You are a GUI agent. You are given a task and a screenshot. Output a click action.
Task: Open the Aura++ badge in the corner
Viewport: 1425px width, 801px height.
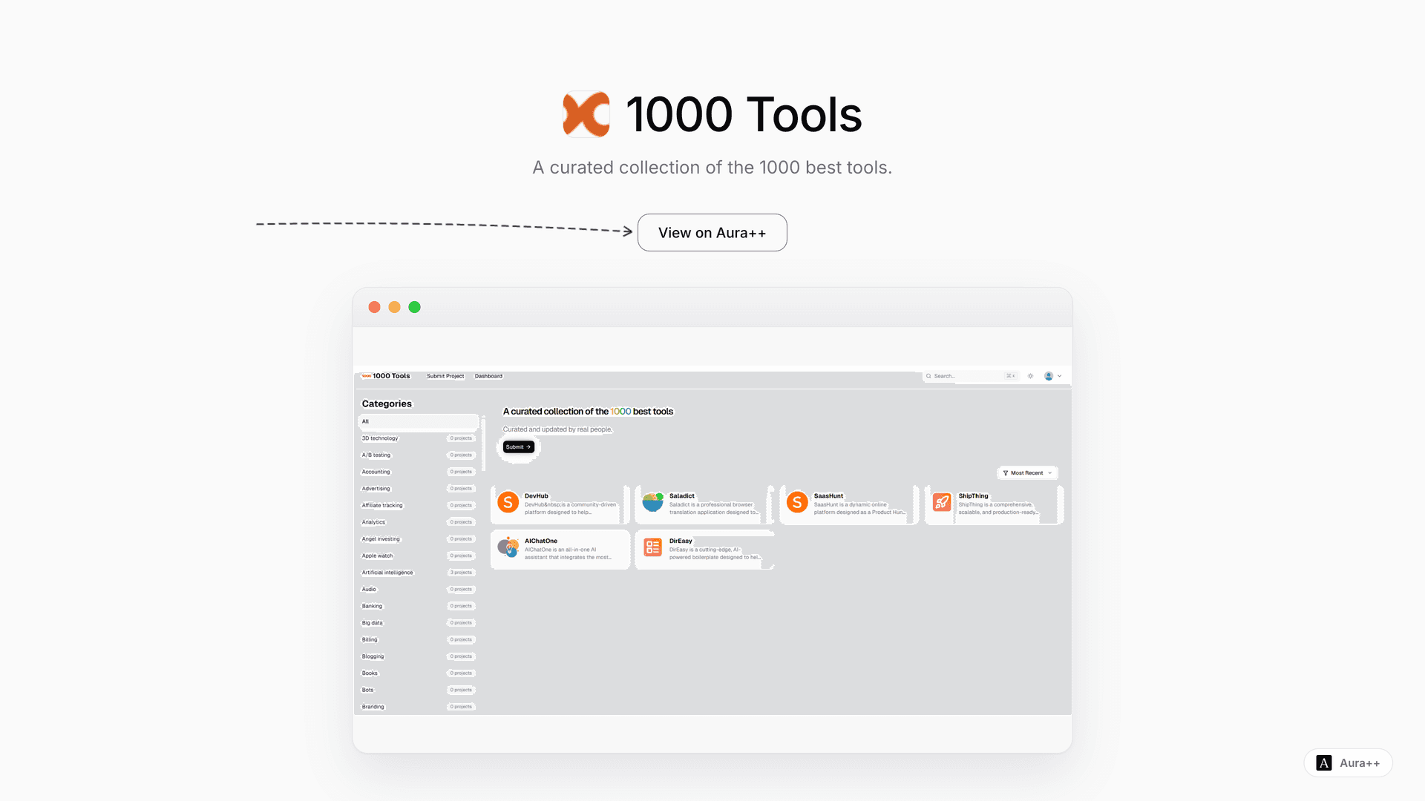(x=1348, y=763)
